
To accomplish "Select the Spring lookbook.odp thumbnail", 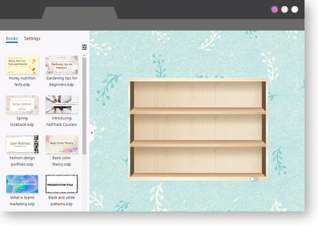I will pos(22,104).
